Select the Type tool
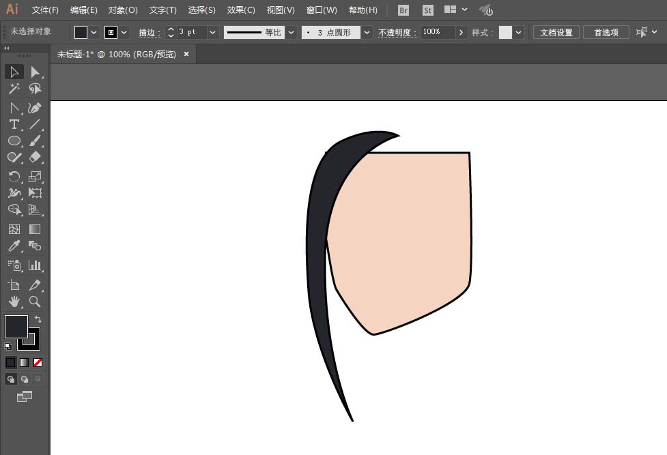 click(14, 124)
